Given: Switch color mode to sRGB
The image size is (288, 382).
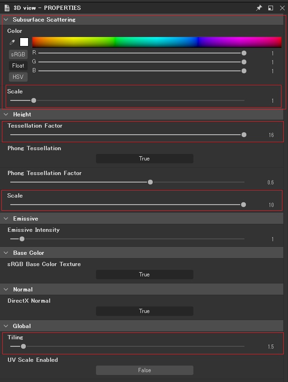Looking at the screenshot, I should pos(18,54).
